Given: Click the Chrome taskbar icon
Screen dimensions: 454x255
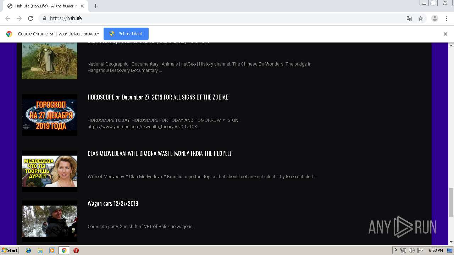Looking at the screenshot, I should [64, 250].
